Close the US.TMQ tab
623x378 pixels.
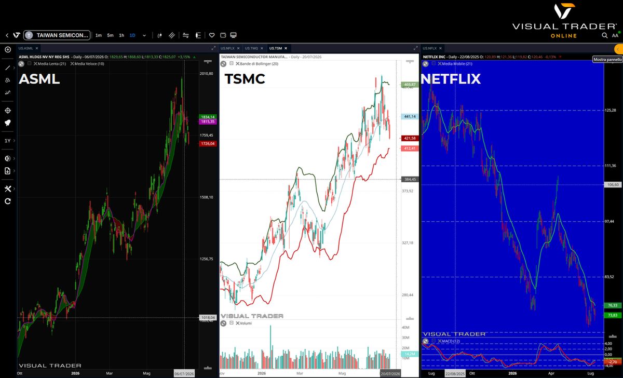(262, 48)
